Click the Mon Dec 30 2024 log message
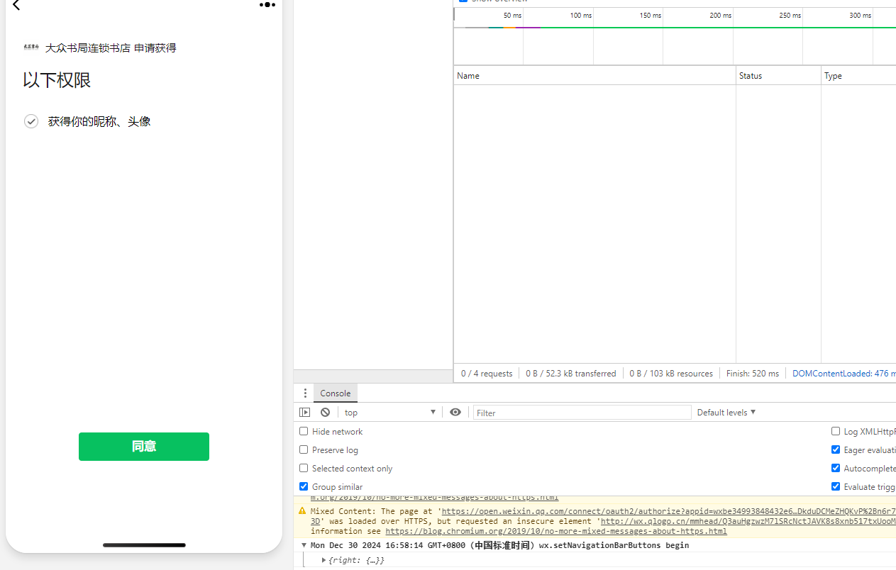Screen dimensions: 896x570 pyautogui.click(x=499, y=545)
